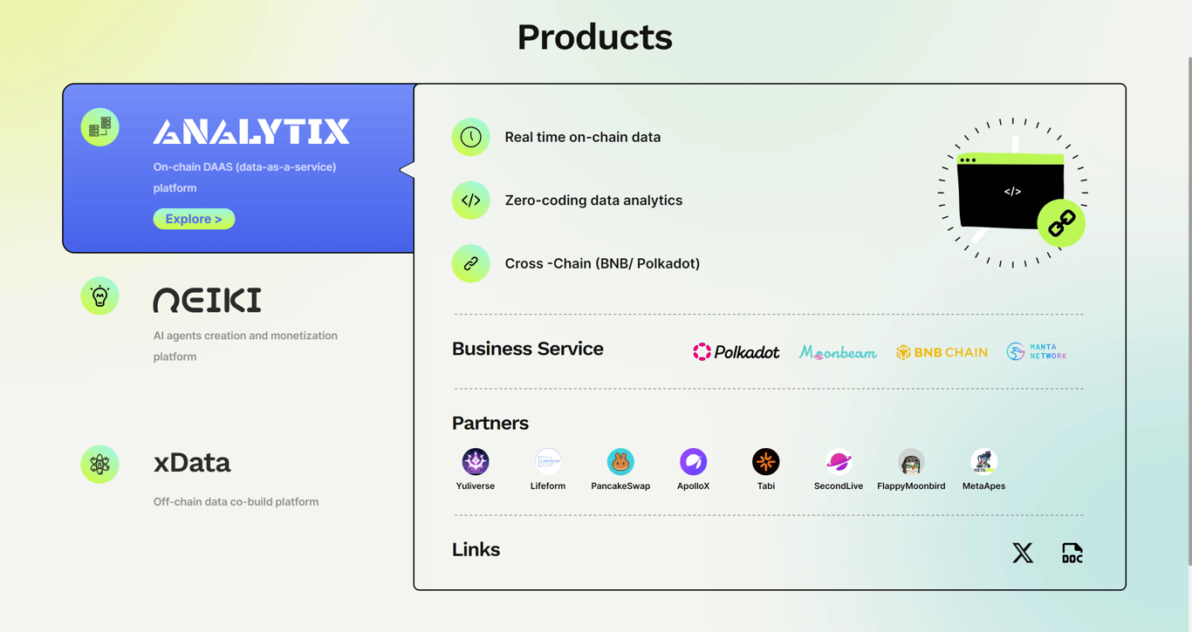Image resolution: width=1192 pixels, height=632 pixels.
Task: Click the 'FlappyMoonbird' label text
Action: [911, 486]
